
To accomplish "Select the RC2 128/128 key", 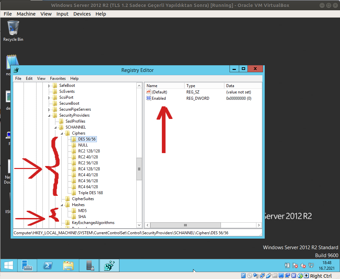I will (89, 151).
